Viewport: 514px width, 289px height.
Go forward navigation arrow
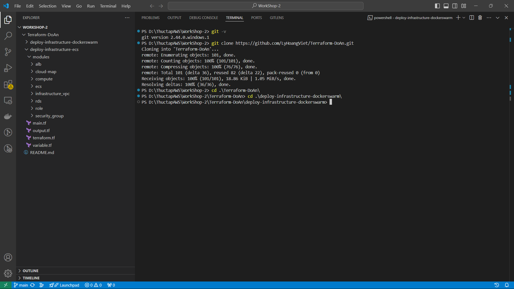[x=161, y=6]
